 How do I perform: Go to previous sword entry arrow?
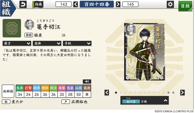tap(75, 4)
